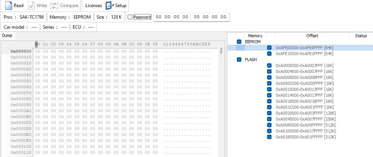The image size is (373, 157).
Task: Open the Licenses toolbar item
Action: pos(93,6)
